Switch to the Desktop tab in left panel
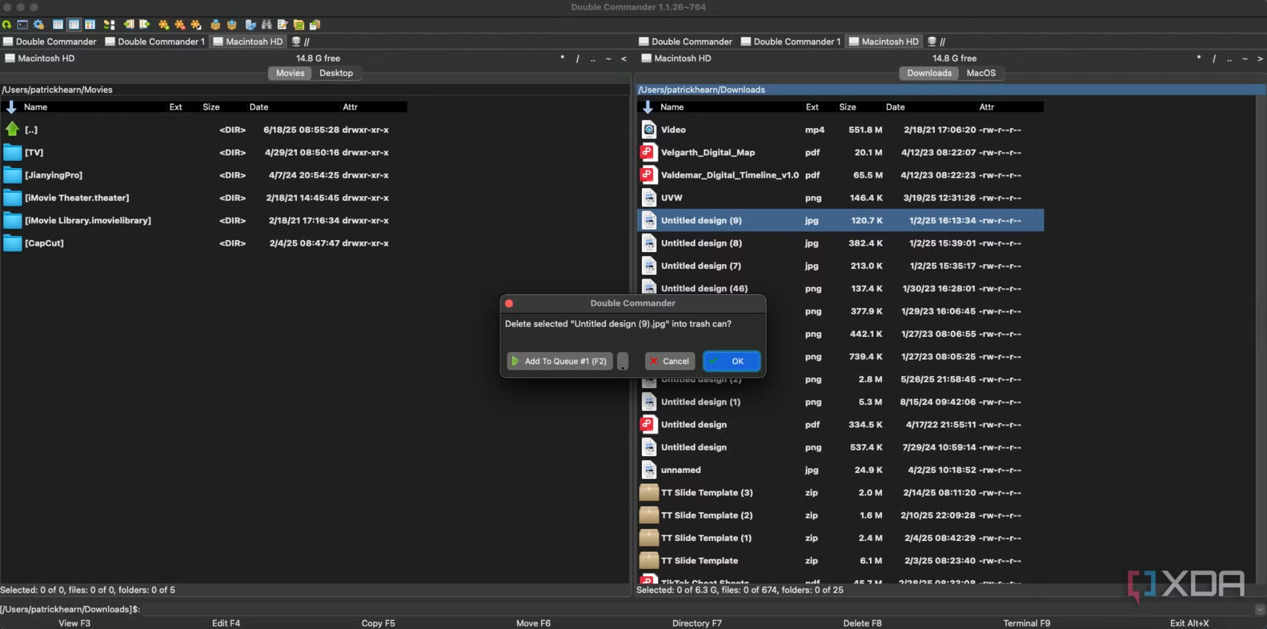The width and height of the screenshot is (1267, 629). click(x=336, y=73)
